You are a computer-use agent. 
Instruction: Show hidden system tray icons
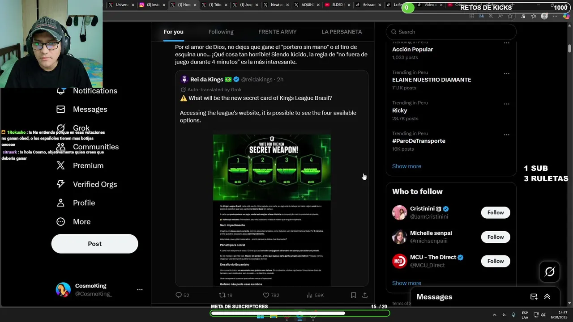click(x=494, y=315)
